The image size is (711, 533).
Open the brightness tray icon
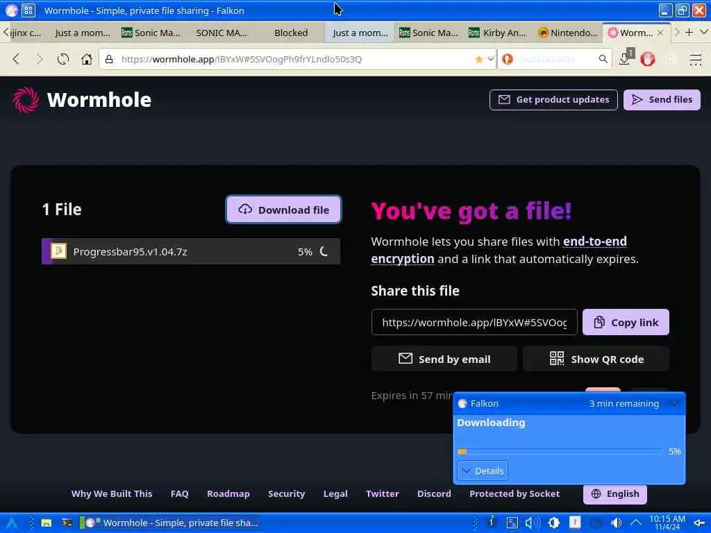tap(553, 523)
